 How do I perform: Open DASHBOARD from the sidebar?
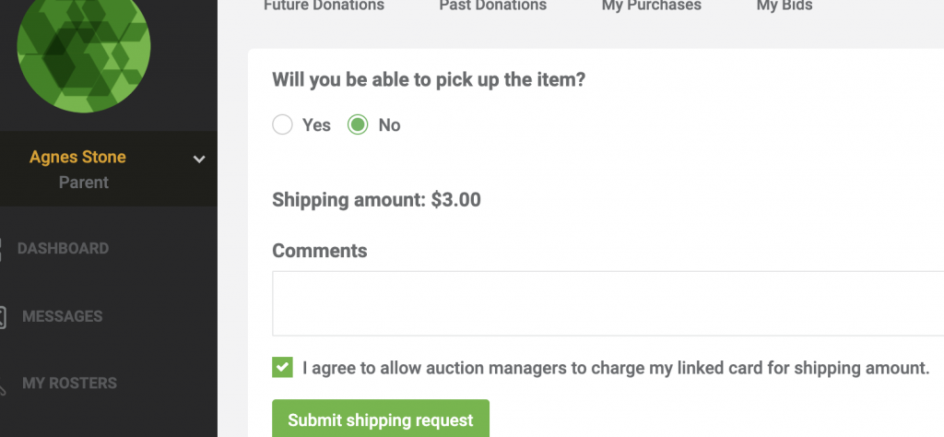click(x=64, y=249)
